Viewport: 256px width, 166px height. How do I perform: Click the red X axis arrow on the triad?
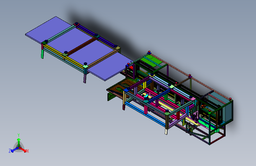[x=23, y=150]
